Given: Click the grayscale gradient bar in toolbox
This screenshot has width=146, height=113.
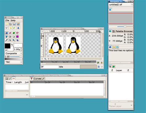Looking at the screenshot, I should tap(14, 59).
